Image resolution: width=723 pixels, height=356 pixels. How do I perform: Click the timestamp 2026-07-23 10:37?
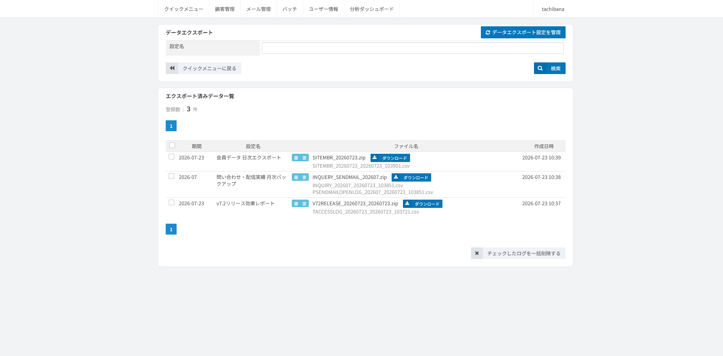pos(541,203)
